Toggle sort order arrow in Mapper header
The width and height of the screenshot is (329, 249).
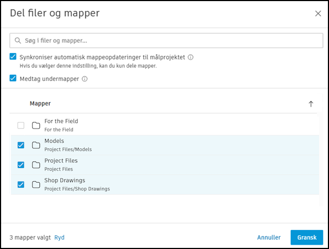click(311, 104)
